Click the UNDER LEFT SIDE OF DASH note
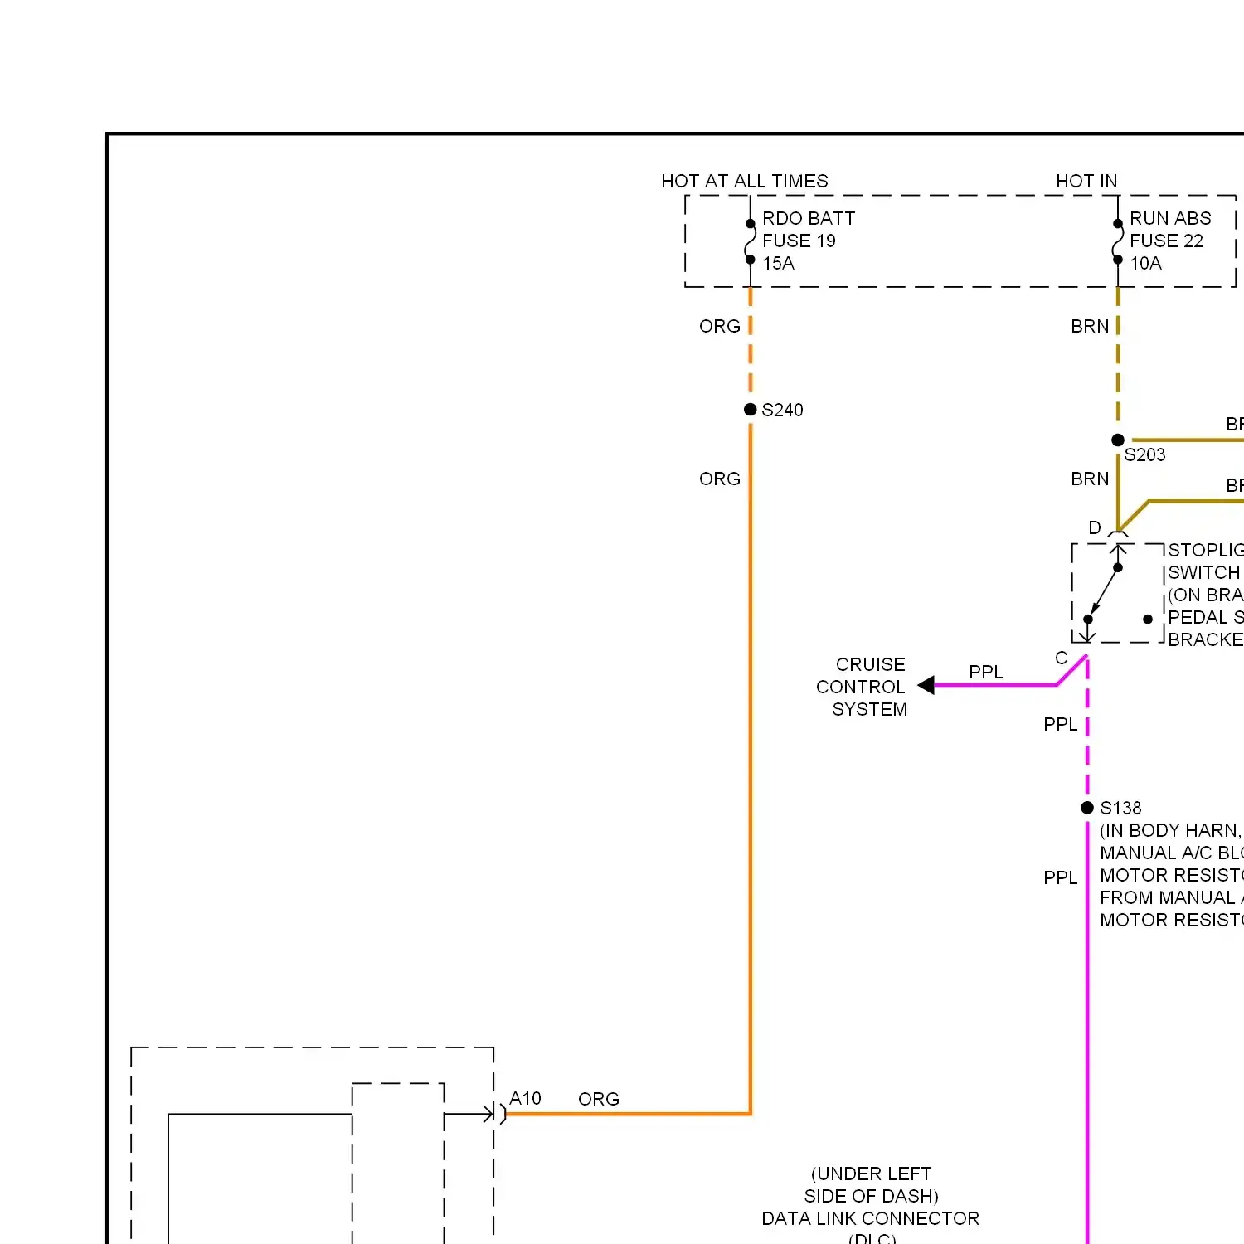This screenshot has height=1244, width=1244. (x=872, y=1185)
